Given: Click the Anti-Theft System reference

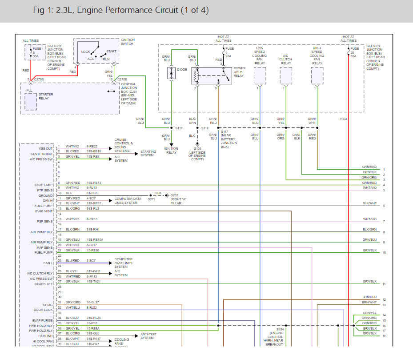Looking at the screenshot, I should [149, 336].
